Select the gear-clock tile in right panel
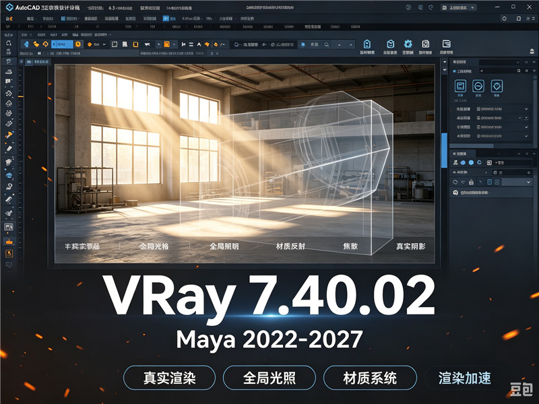Image resolution: width=539 pixels, height=404 pixels. [497, 86]
